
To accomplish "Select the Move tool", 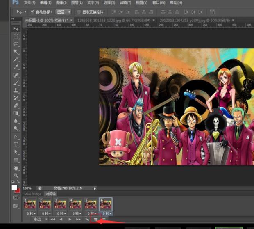I will 16,29.
